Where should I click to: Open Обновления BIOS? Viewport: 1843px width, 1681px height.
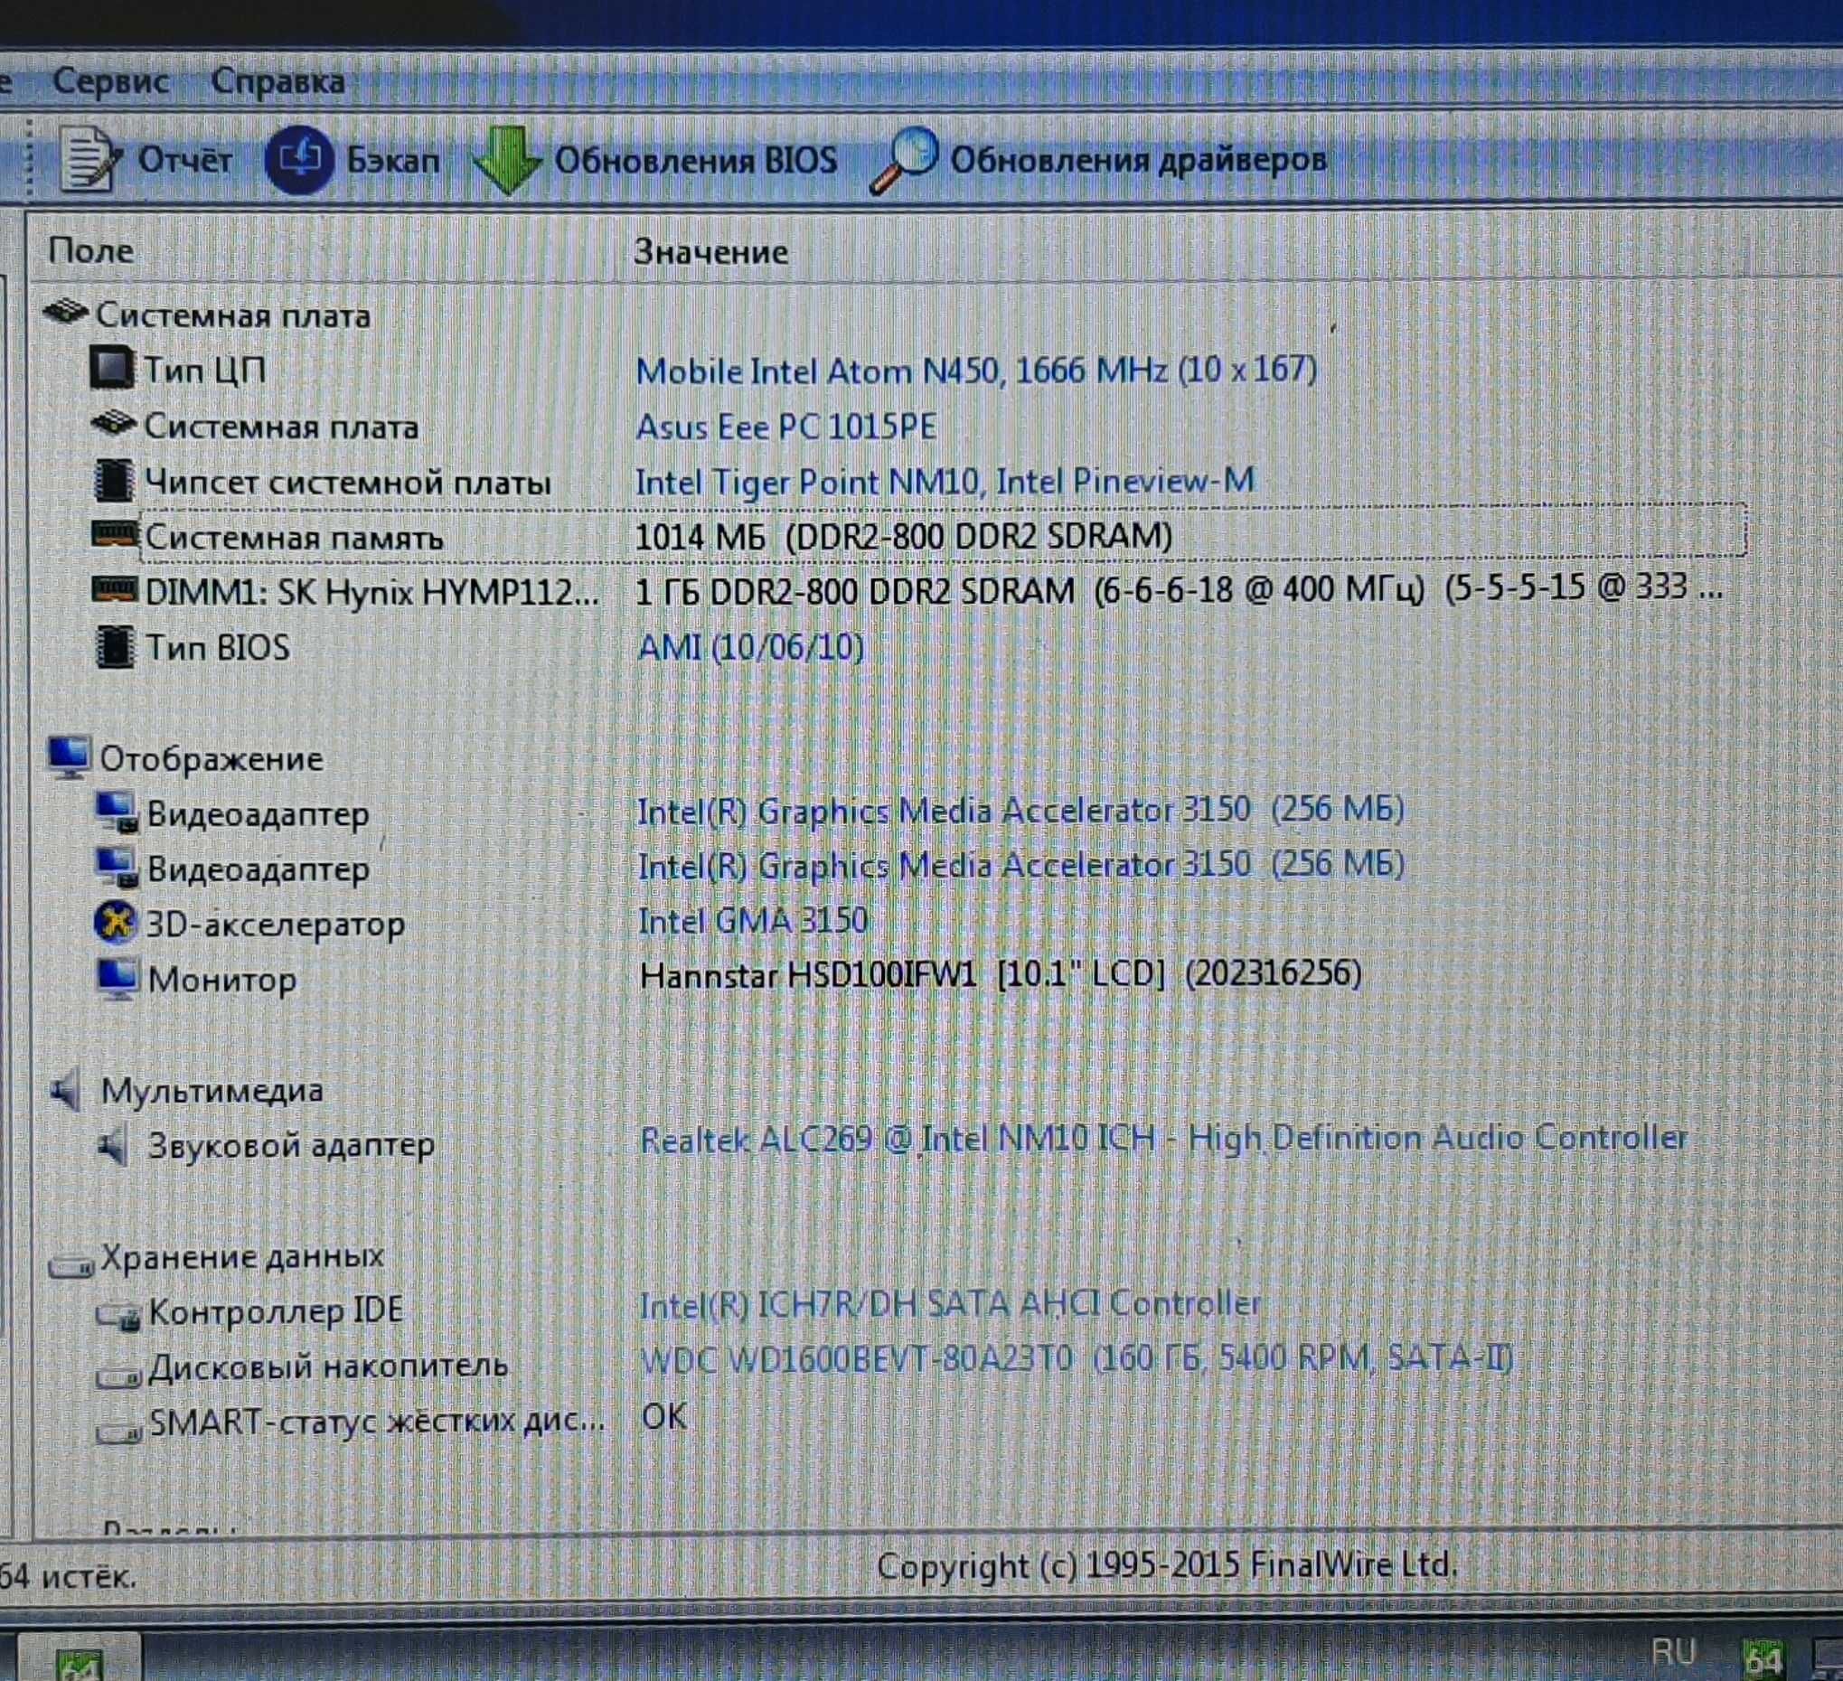(696, 161)
